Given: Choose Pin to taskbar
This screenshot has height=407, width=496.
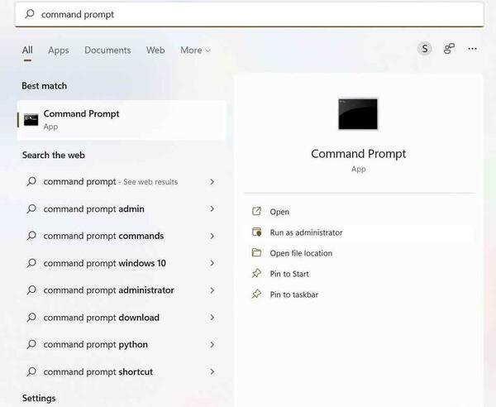Looking at the screenshot, I should tap(359, 294).
